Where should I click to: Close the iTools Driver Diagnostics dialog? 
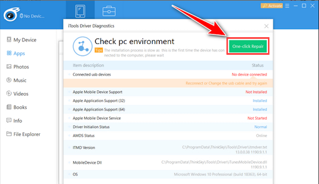coord(266,26)
